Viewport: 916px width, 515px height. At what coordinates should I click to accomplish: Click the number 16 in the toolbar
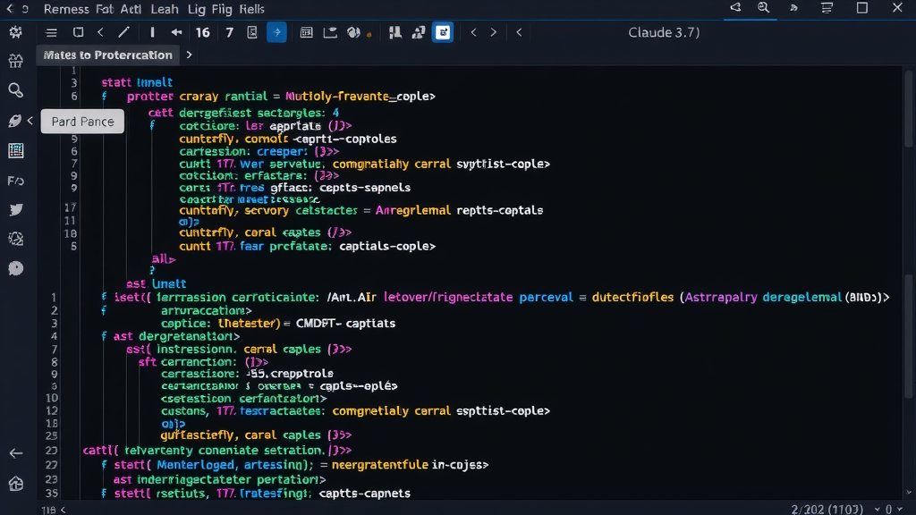coord(204,32)
